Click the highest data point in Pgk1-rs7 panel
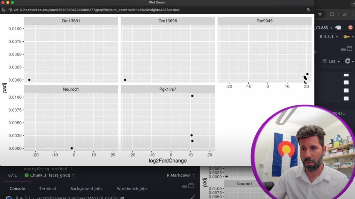This screenshot has height=199, width=355. tap(192, 96)
